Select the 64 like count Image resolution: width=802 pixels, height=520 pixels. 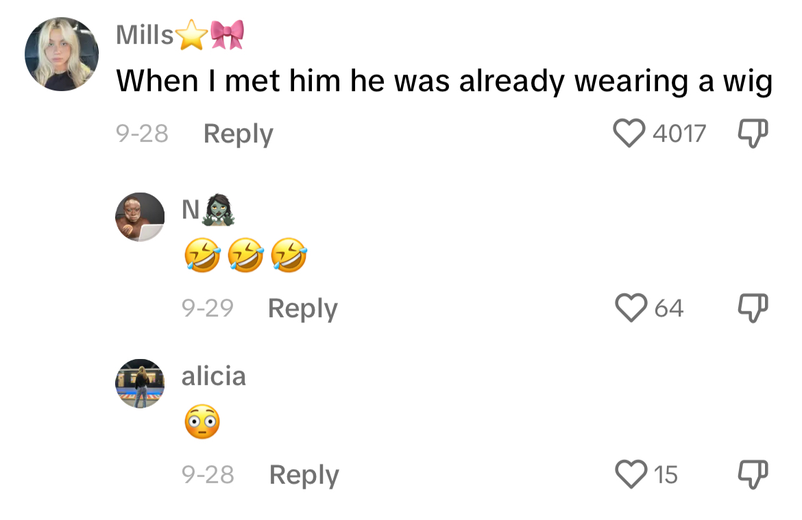click(669, 308)
